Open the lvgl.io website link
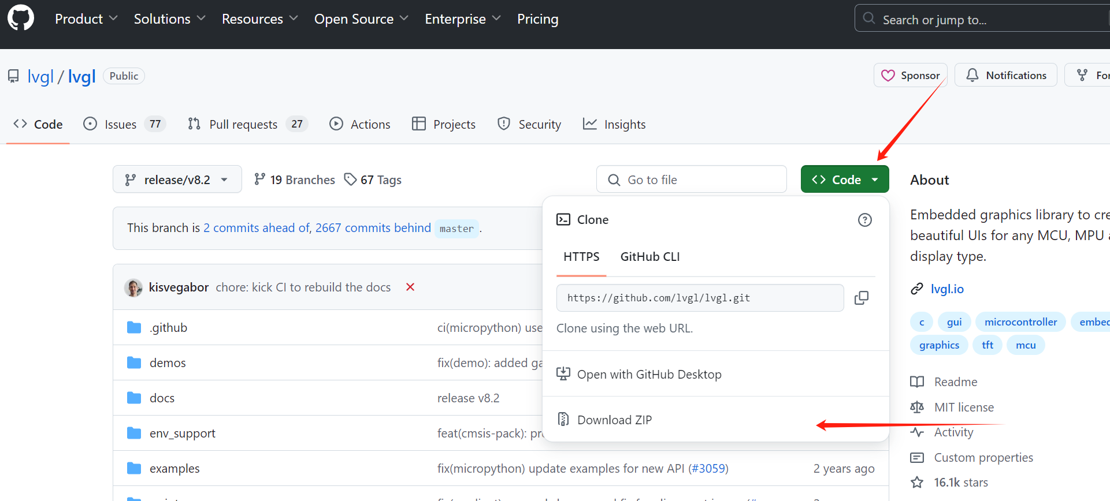Screen dimensions: 1110x501 (x=947, y=289)
